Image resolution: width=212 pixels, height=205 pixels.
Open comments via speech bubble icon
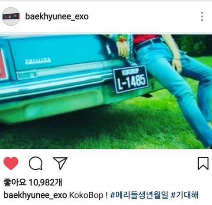[x=36, y=163]
